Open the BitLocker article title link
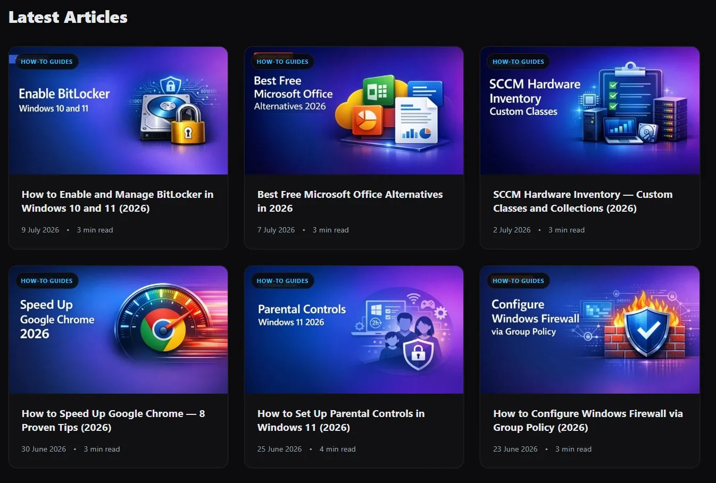 (x=118, y=202)
